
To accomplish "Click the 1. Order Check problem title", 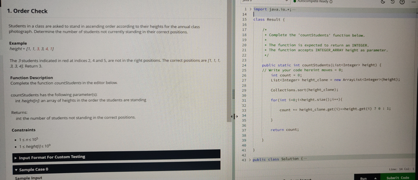I will [x=28, y=11].
